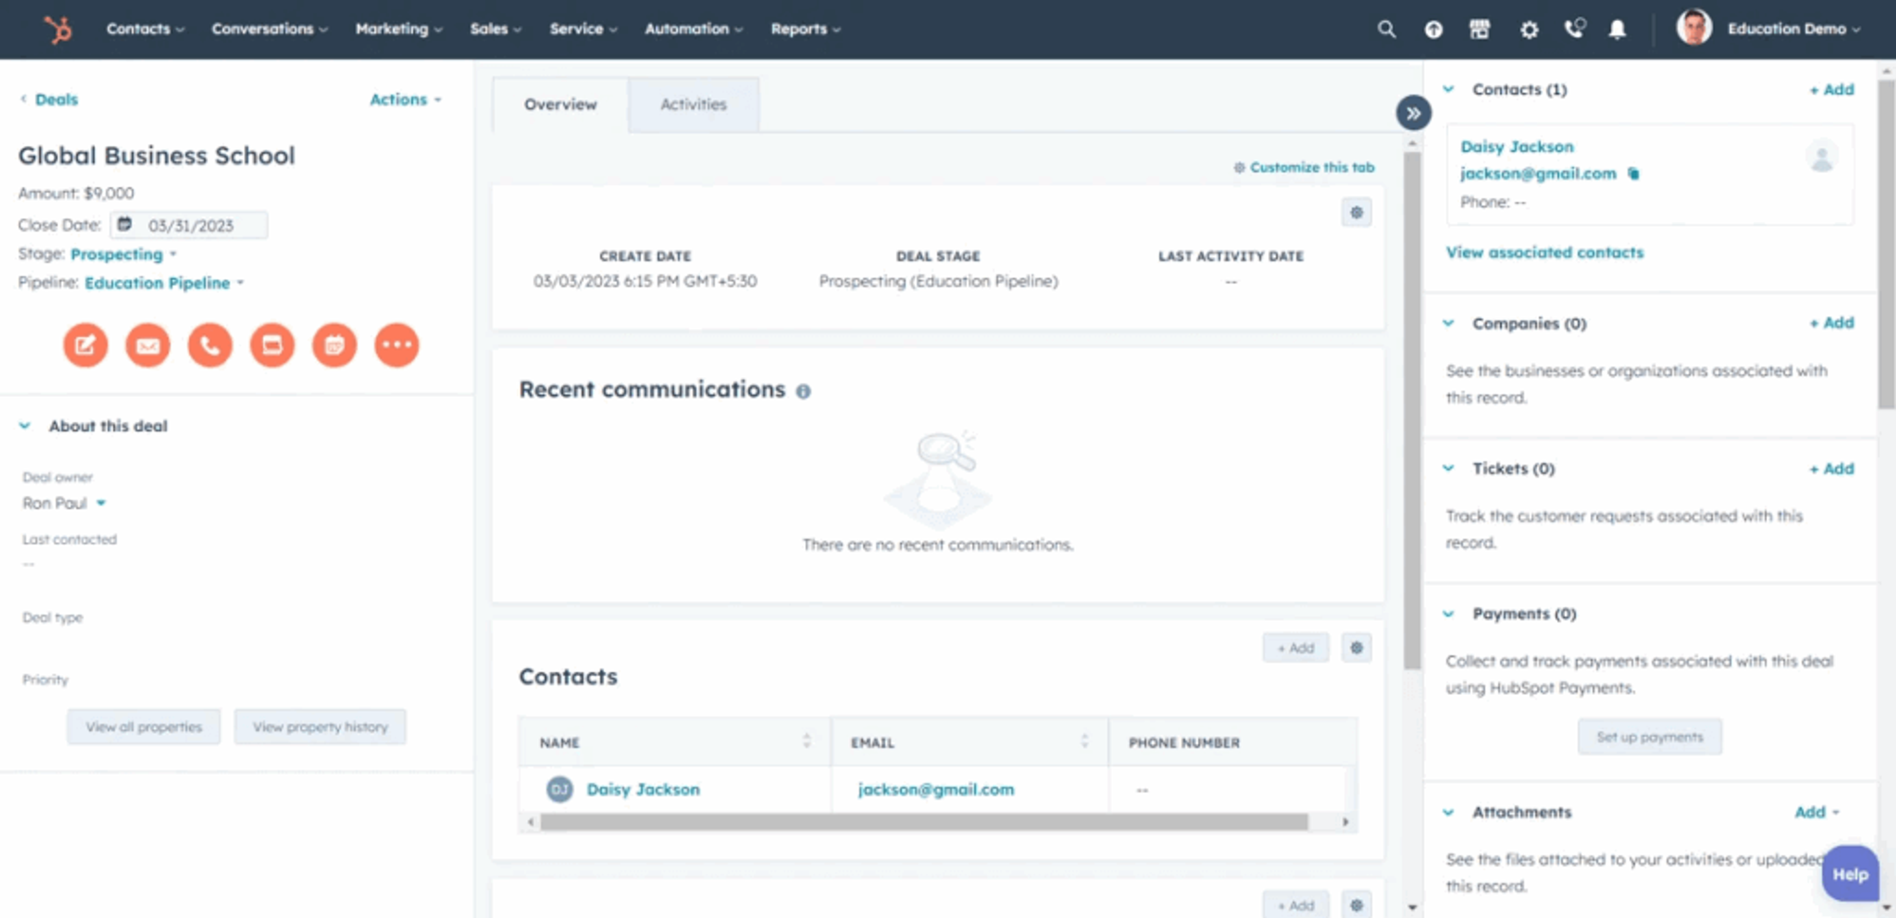Open the Recent communications info icon
Screen dimensions: 1896x918
pos(803,391)
